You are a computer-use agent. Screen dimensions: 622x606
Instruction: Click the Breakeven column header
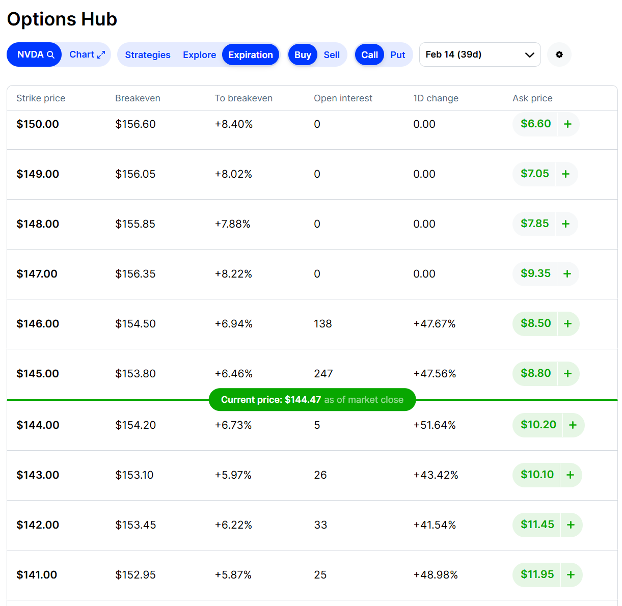click(138, 98)
